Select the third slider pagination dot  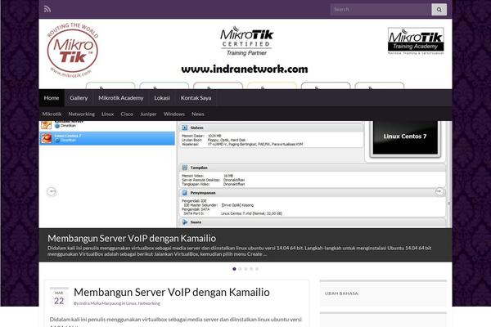(245, 269)
